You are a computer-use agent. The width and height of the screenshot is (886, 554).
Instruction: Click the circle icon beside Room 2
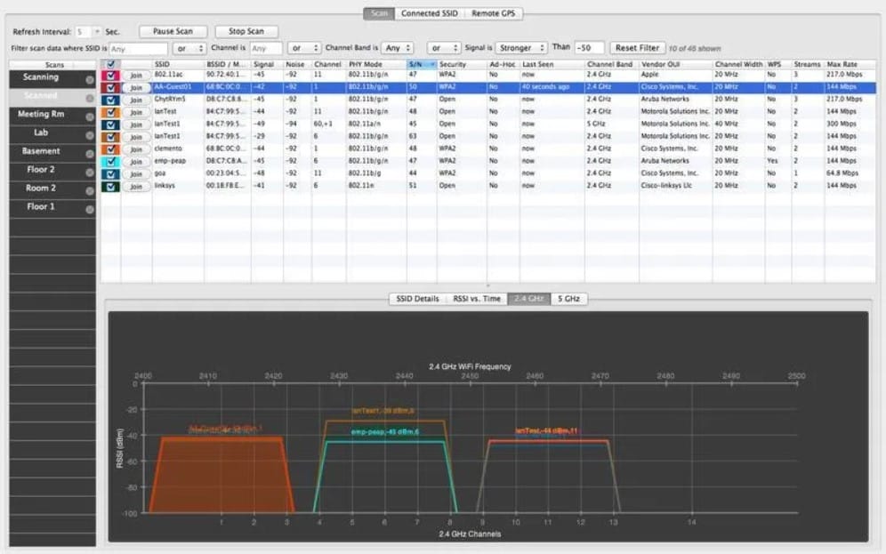89,191
